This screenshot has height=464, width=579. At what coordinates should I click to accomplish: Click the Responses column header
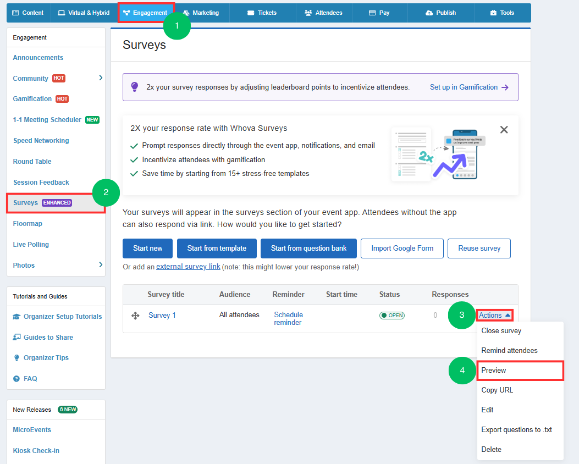click(450, 295)
